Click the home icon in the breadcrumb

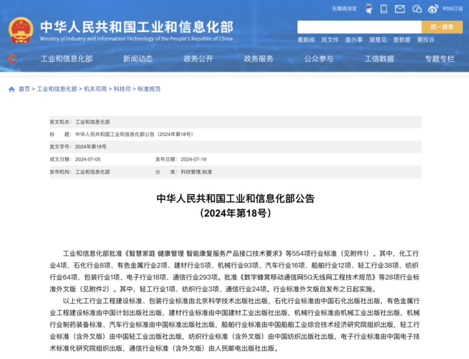11,89
